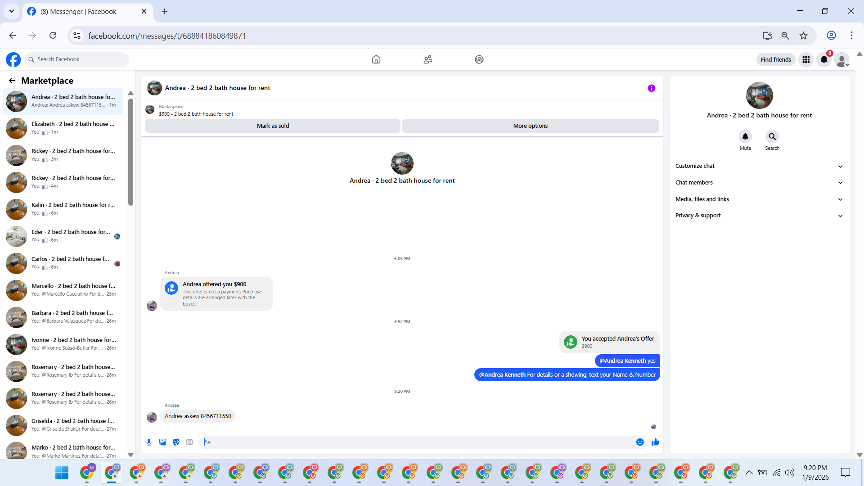Open the Facebook notifications bell
This screenshot has width=864, height=486.
(823, 59)
